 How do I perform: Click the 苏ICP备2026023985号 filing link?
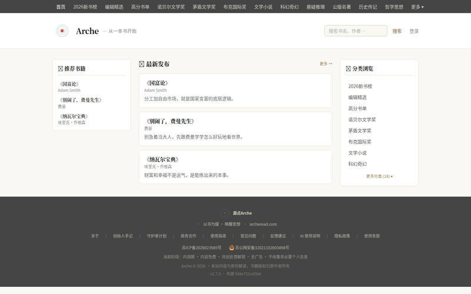coord(201,248)
